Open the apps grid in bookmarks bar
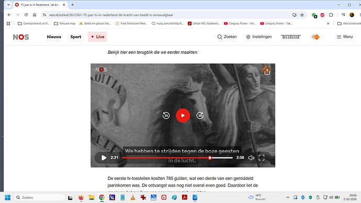 pyautogui.click(x=8, y=24)
